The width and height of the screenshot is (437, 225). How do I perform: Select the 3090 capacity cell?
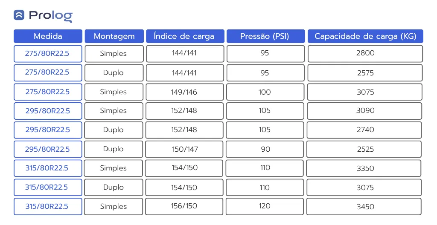(x=364, y=111)
